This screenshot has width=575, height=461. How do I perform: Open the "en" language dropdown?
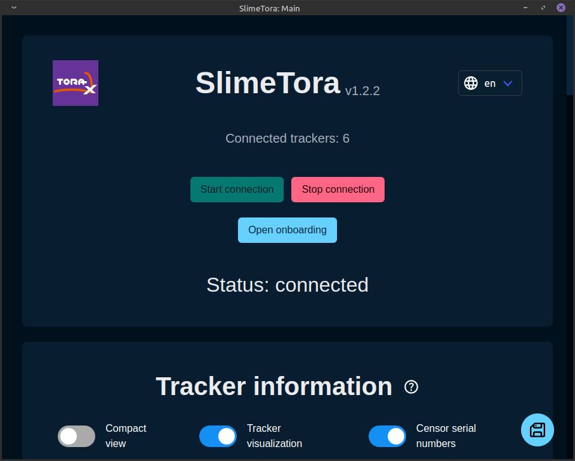click(490, 83)
